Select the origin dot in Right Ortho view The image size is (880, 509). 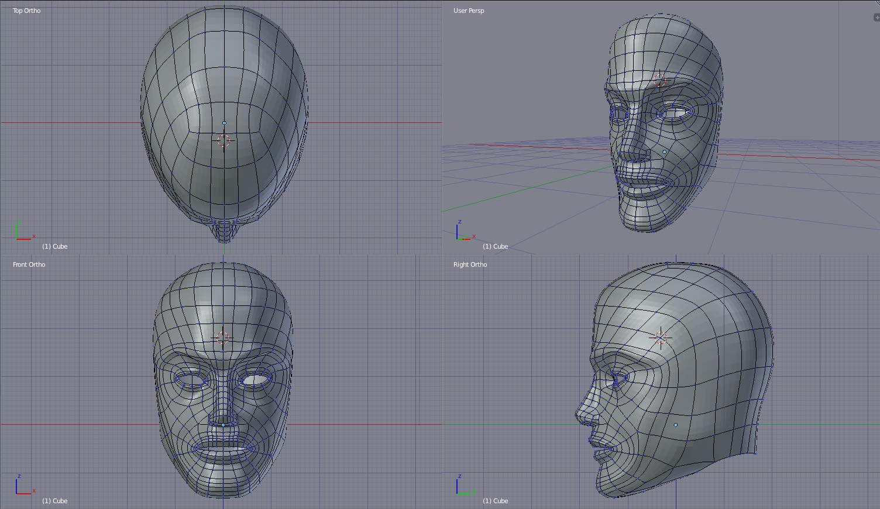(x=676, y=425)
